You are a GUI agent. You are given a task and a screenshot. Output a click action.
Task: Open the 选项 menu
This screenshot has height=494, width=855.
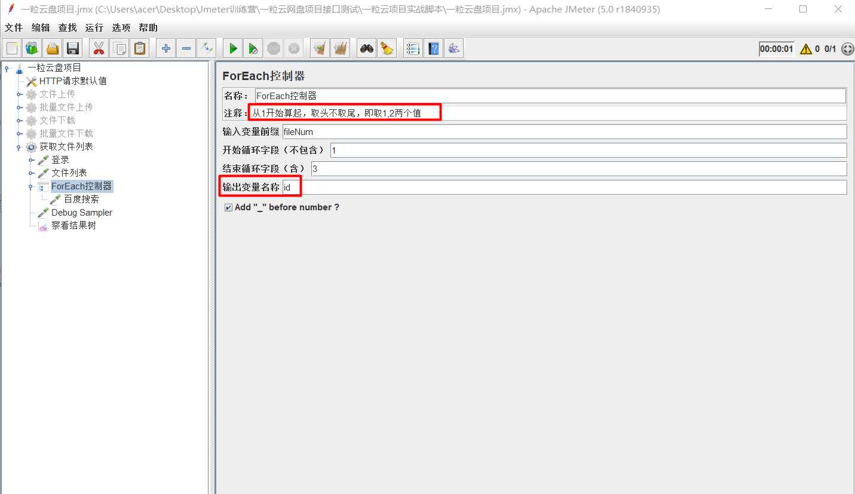pos(121,28)
